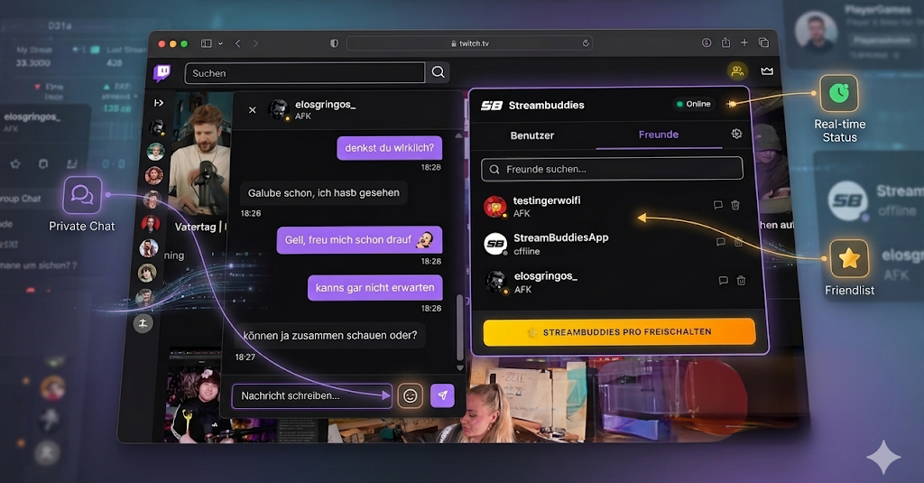Switch to the Freunde tab
Viewport: 924px width, 483px height.
pyautogui.click(x=658, y=135)
